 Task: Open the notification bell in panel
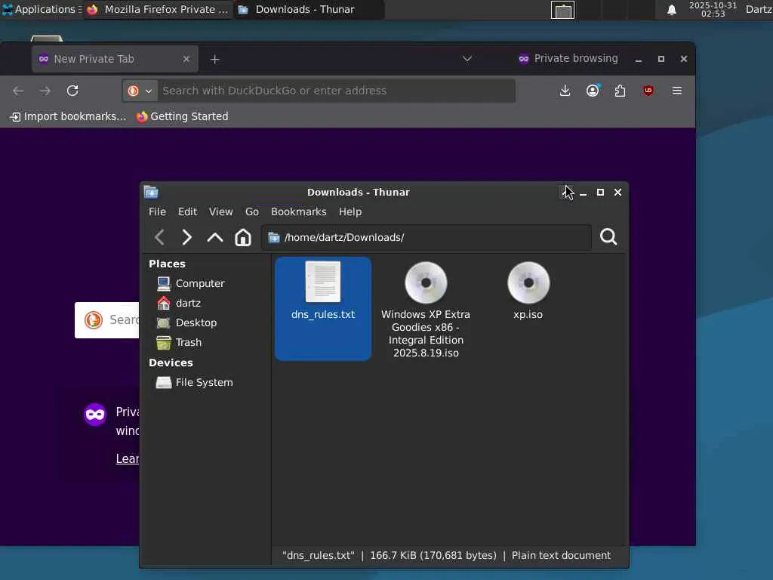click(x=671, y=10)
